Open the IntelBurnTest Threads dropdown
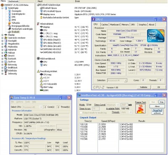Screen dimensions: 168x155 click(131, 112)
